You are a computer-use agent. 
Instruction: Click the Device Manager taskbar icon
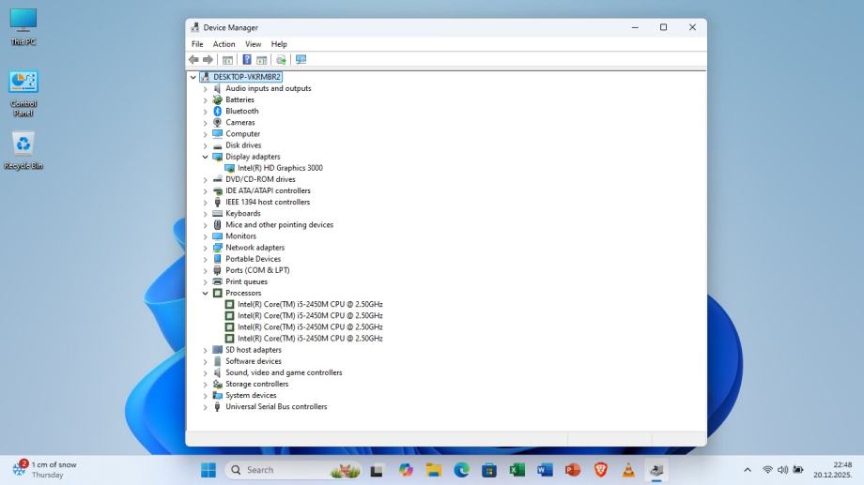(656, 470)
